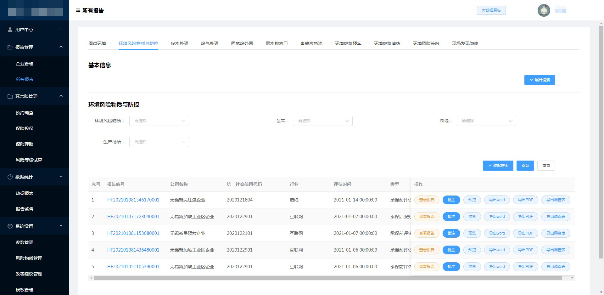Expand the 生产场所 dropdown

(x=159, y=142)
